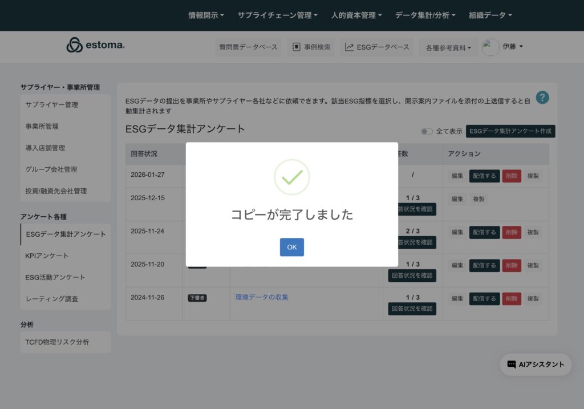Open the 組織データ menu
584x409 pixels.
point(490,15)
